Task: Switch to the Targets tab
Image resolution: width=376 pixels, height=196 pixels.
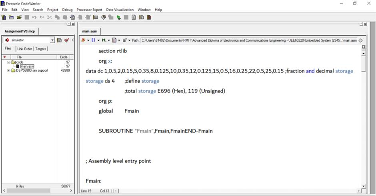Action: point(40,49)
